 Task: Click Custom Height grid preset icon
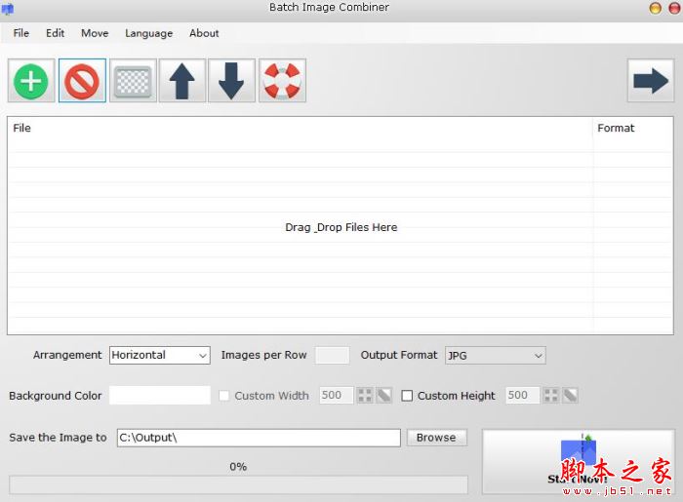551,396
